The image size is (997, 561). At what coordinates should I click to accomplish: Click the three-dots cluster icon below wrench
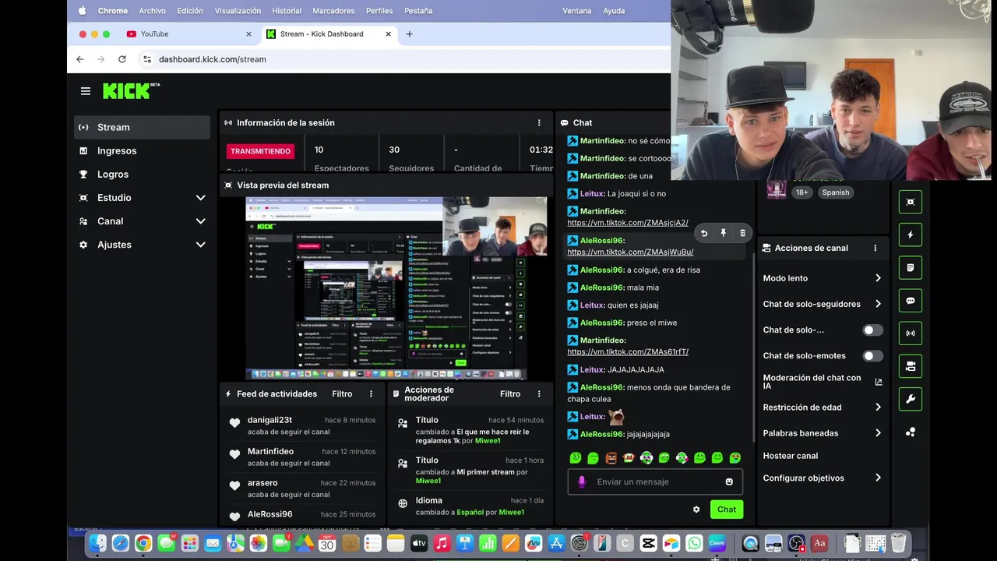911,432
